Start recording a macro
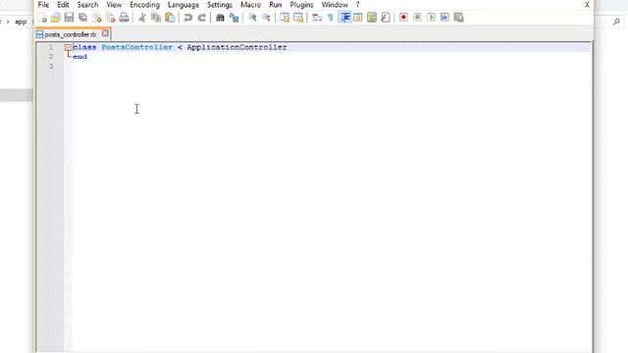The width and height of the screenshot is (628, 353). tap(403, 18)
